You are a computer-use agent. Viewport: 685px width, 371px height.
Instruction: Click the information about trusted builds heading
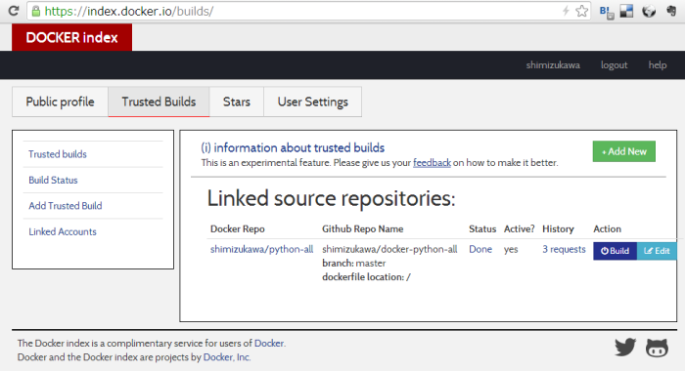(x=293, y=147)
